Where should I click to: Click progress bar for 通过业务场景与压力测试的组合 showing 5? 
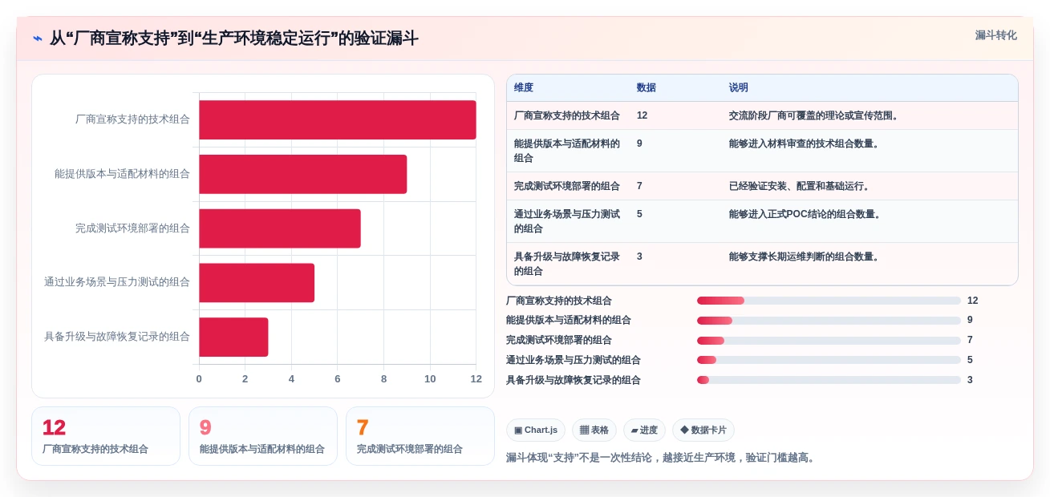829,360
